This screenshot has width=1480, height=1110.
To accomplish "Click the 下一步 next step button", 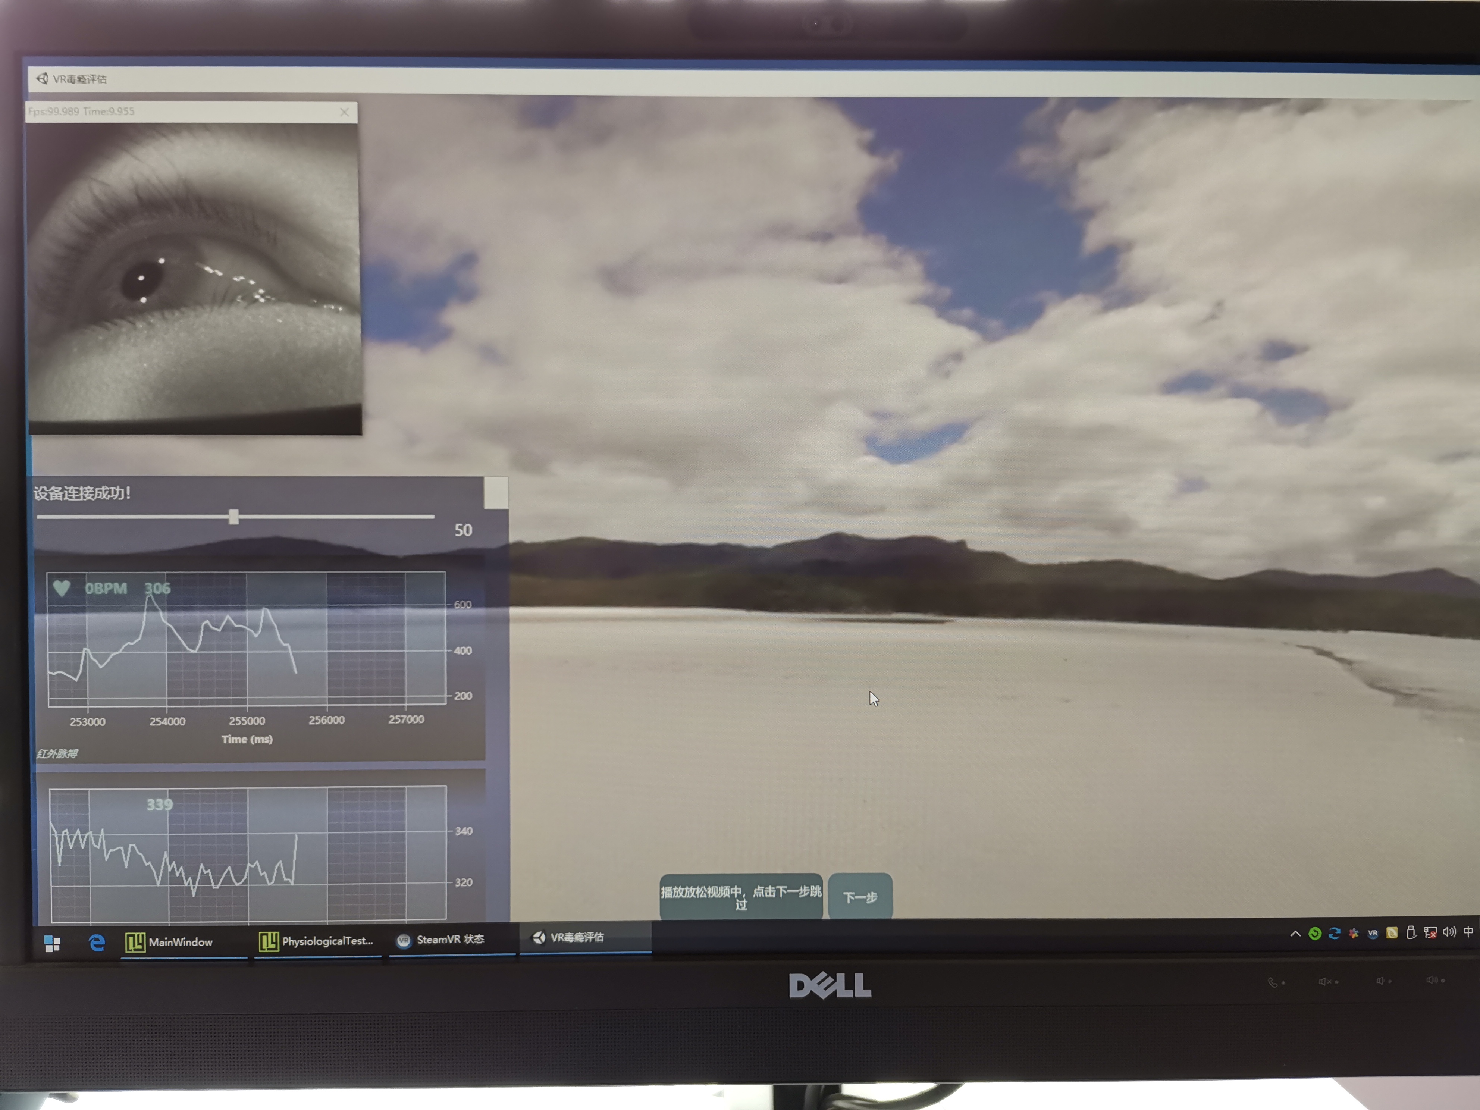I will click(x=860, y=897).
